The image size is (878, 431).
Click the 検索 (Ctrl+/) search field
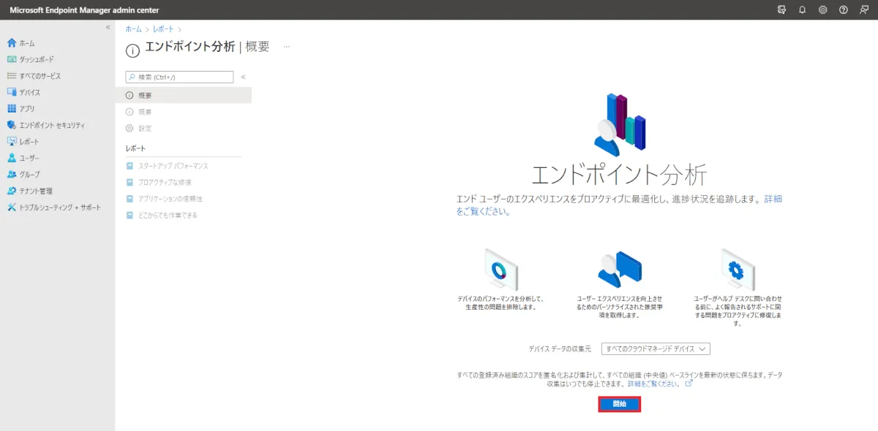pyautogui.click(x=179, y=77)
